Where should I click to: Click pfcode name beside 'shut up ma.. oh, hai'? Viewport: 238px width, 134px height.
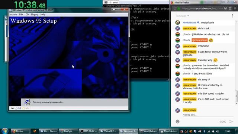pyautogui.click(x=186, y=34)
